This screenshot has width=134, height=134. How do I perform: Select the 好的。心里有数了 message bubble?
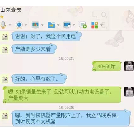pos(39,79)
